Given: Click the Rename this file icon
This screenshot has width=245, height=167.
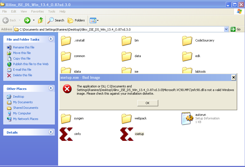Looking at the screenshot, I should 9,48.
